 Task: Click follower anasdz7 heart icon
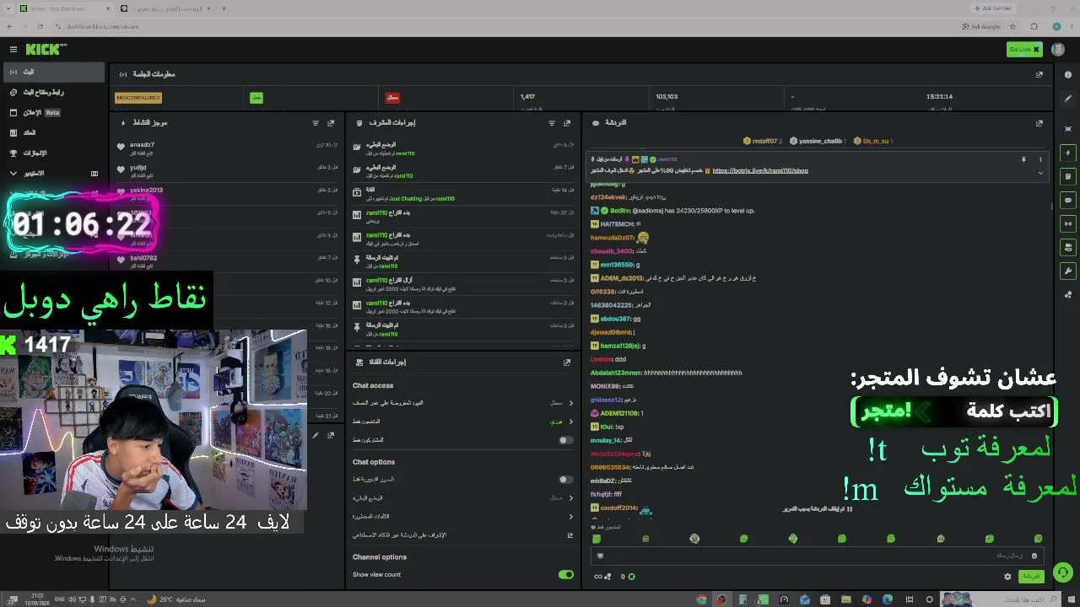(x=121, y=147)
